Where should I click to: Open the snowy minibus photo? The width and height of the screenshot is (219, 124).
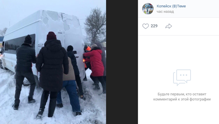click(53, 62)
